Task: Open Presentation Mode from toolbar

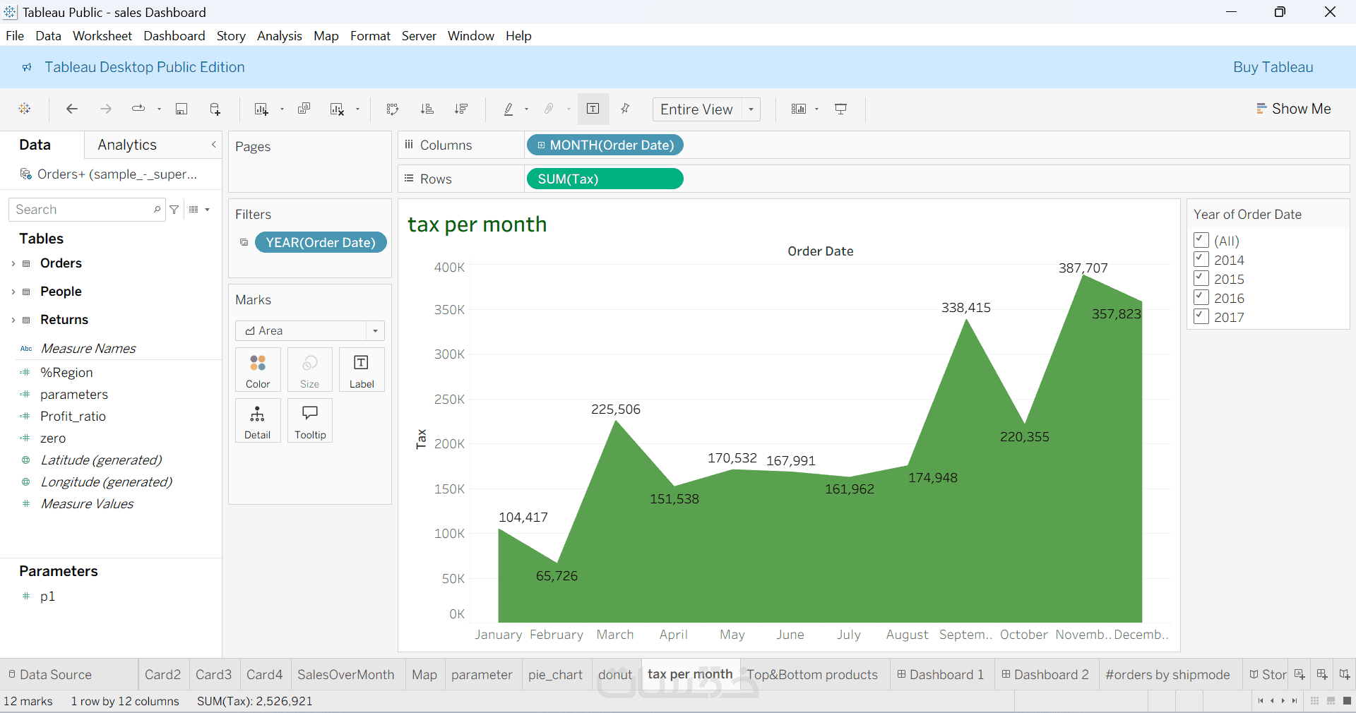Action: (841, 109)
